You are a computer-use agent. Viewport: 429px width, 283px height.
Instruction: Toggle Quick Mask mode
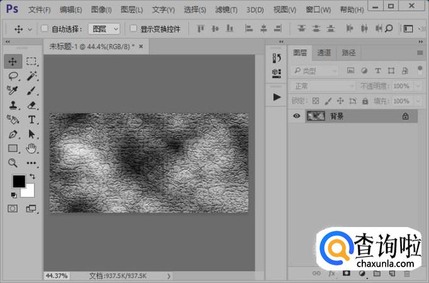(x=13, y=209)
